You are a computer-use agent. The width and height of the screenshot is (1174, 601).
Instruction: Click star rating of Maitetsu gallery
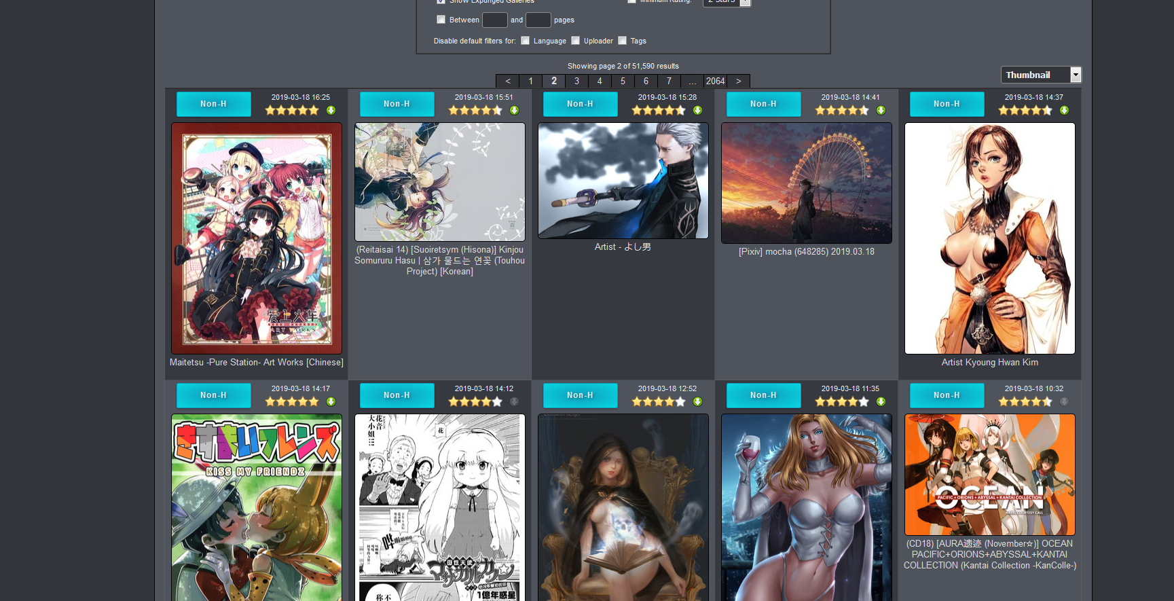[x=292, y=110]
